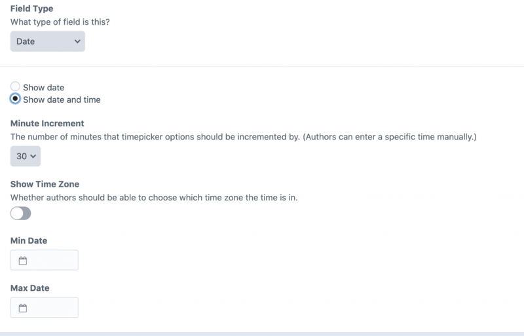The height and width of the screenshot is (336, 524).
Task: Focus the Min Date input field
Action: 51,261
